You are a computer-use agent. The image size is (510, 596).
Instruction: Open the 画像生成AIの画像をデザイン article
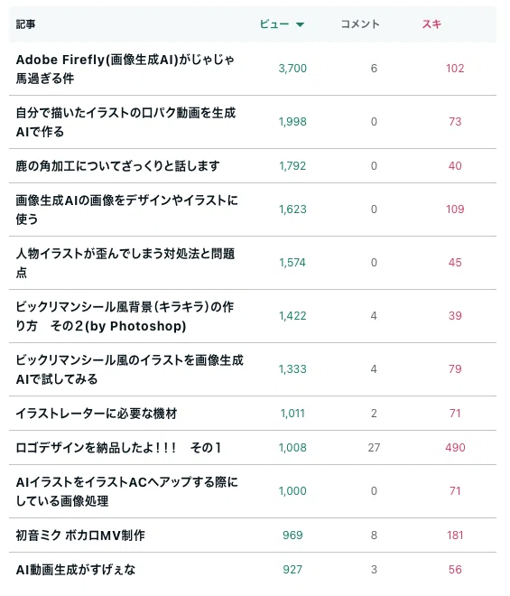pyautogui.click(x=127, y=210)
